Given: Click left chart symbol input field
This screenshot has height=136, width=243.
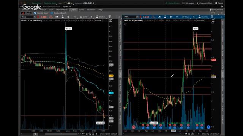Looking at the screenshot, I should click(27, 17).
